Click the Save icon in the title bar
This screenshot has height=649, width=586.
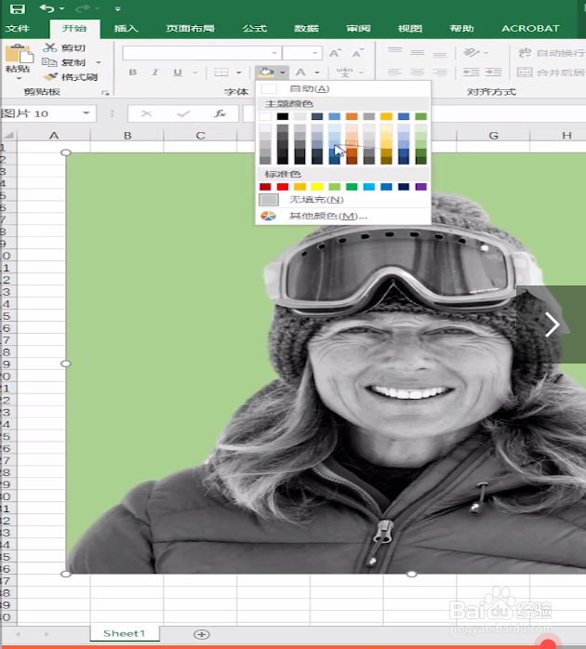tap(17, 8)
